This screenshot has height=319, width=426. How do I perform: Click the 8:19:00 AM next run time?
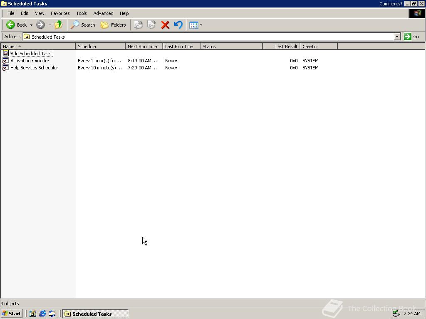point(143,61)
